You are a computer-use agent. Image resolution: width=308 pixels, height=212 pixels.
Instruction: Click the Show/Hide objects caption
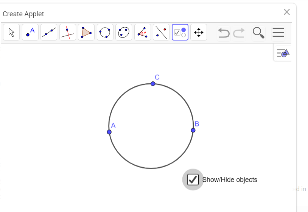pyautogui.click(x=230, y=179)
